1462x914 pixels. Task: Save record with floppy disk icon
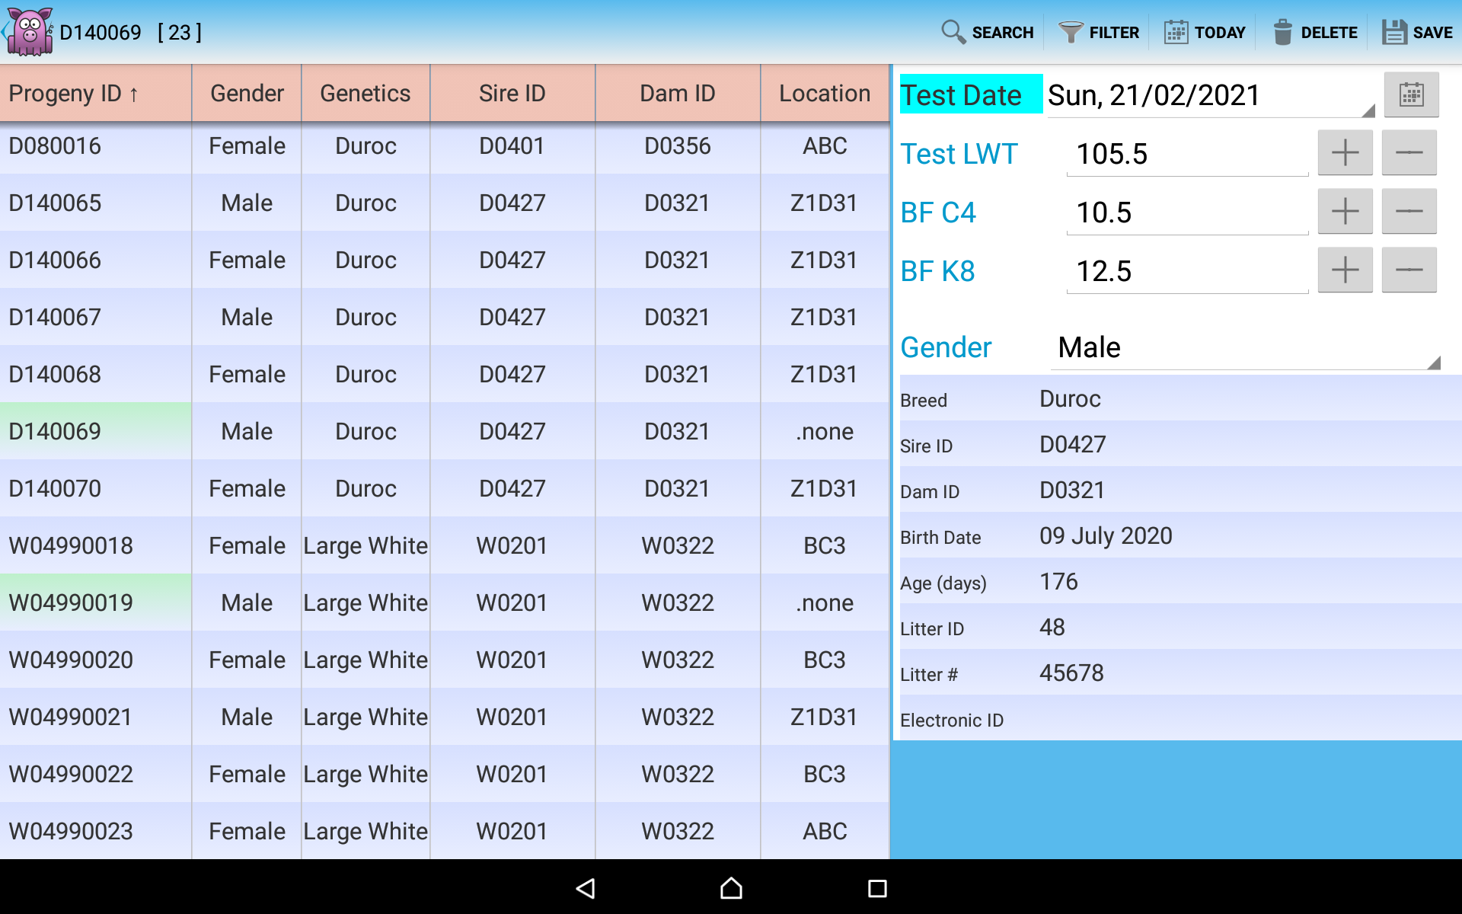point(1417,32)
